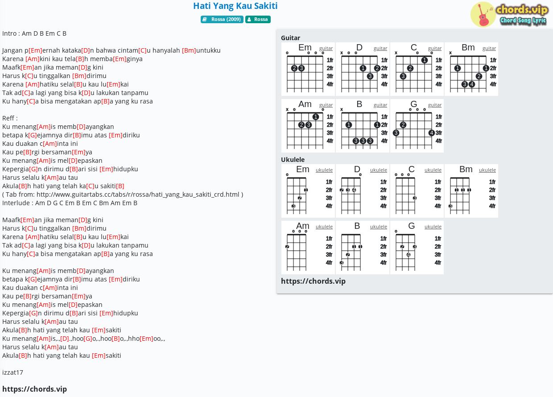Follow the guitar link beside C chord
The image size is (553, 397).
(435, 48)
